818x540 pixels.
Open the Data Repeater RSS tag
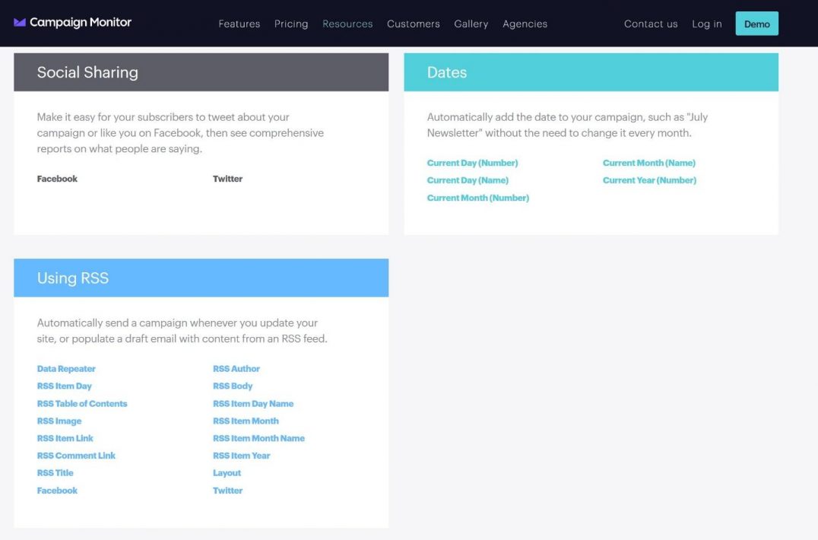[x=66, y=368]
